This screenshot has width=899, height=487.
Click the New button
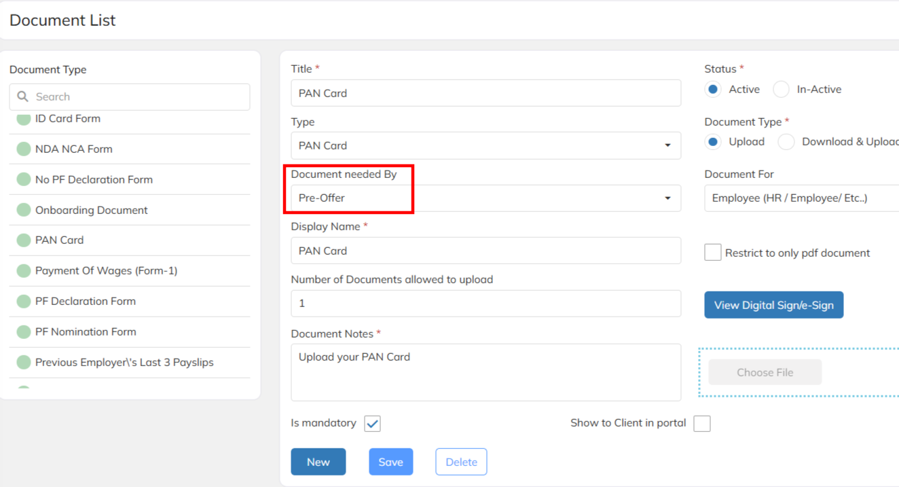318,462
